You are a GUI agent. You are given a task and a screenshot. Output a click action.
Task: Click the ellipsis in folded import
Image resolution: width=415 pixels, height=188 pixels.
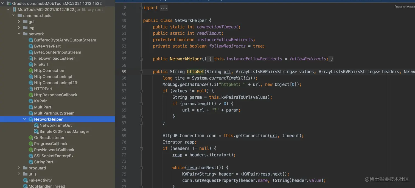click(x=164, y=8)
